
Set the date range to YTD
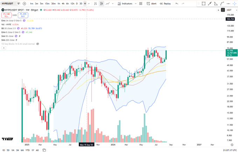(27, 150)
